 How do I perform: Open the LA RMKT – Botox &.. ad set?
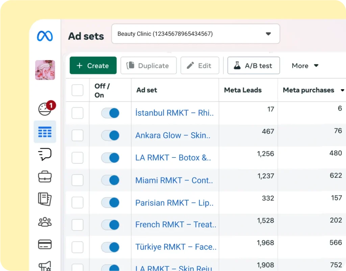(173, 157)
